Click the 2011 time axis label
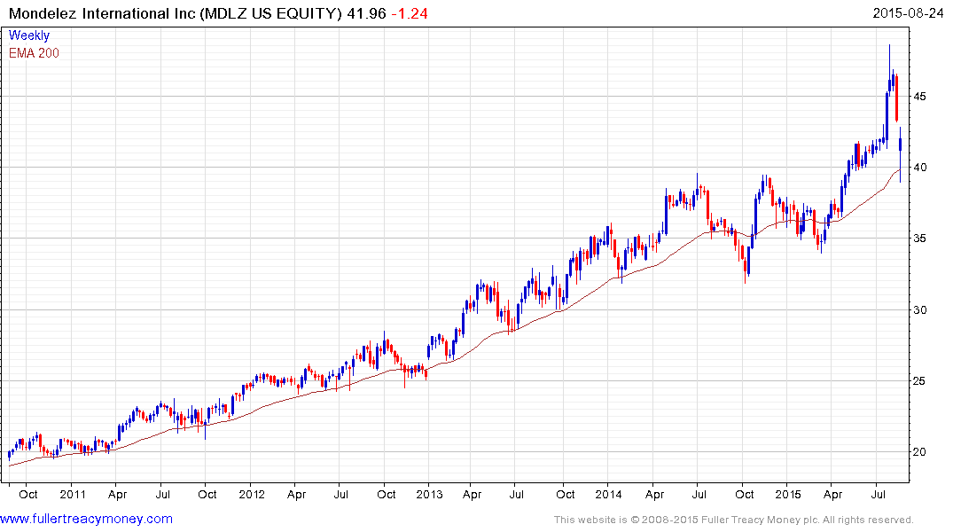 point(73,494)
